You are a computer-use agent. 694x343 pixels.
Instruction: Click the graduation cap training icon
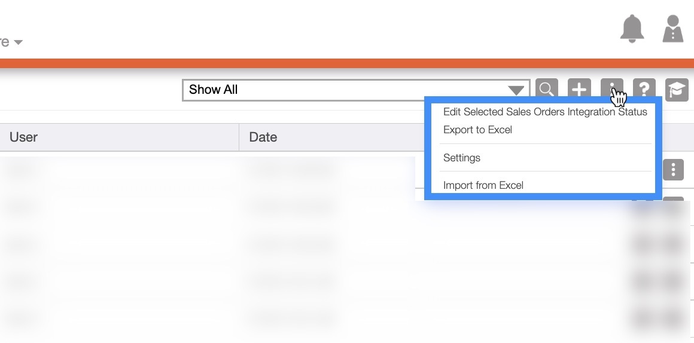click(677, 90)
